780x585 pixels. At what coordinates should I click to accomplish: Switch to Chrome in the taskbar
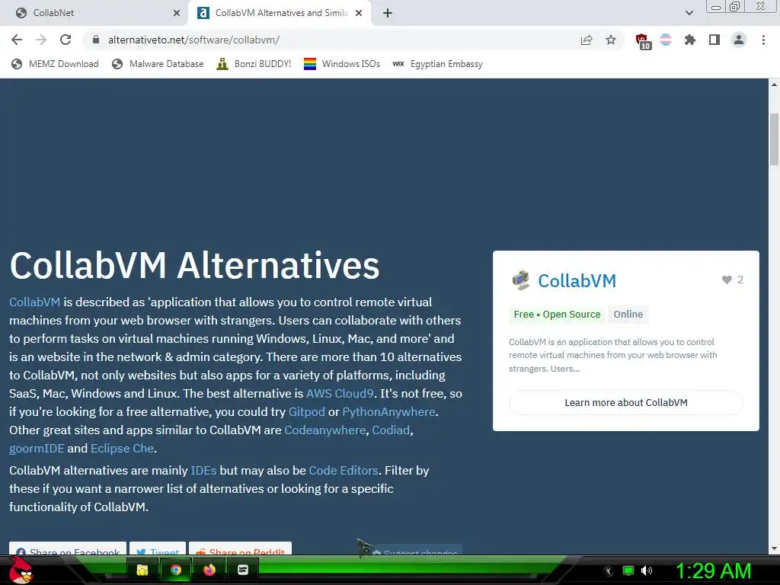click(176, 570)
